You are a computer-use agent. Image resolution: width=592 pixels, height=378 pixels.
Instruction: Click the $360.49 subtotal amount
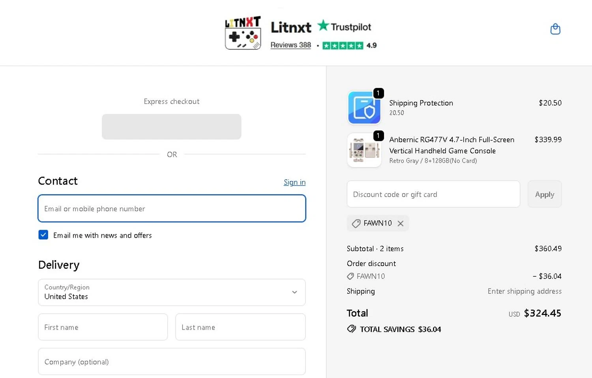point(548,249)
